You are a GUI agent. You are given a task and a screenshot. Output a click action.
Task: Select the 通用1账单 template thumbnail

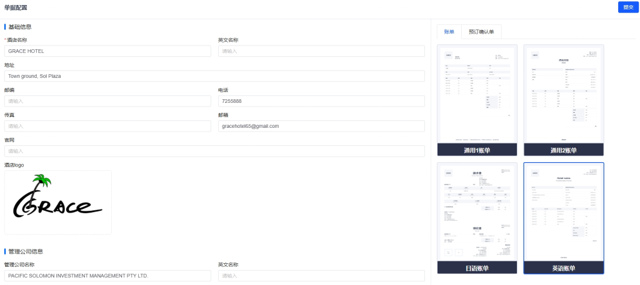(477, 94)
